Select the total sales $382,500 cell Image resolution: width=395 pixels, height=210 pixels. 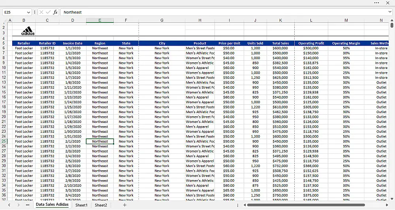point(280,63)
